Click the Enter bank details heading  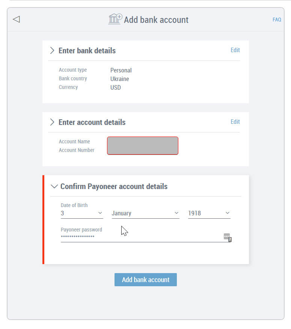(87, 51)
